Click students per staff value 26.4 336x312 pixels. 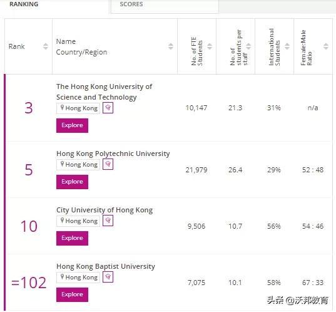[x=235, y=170]
